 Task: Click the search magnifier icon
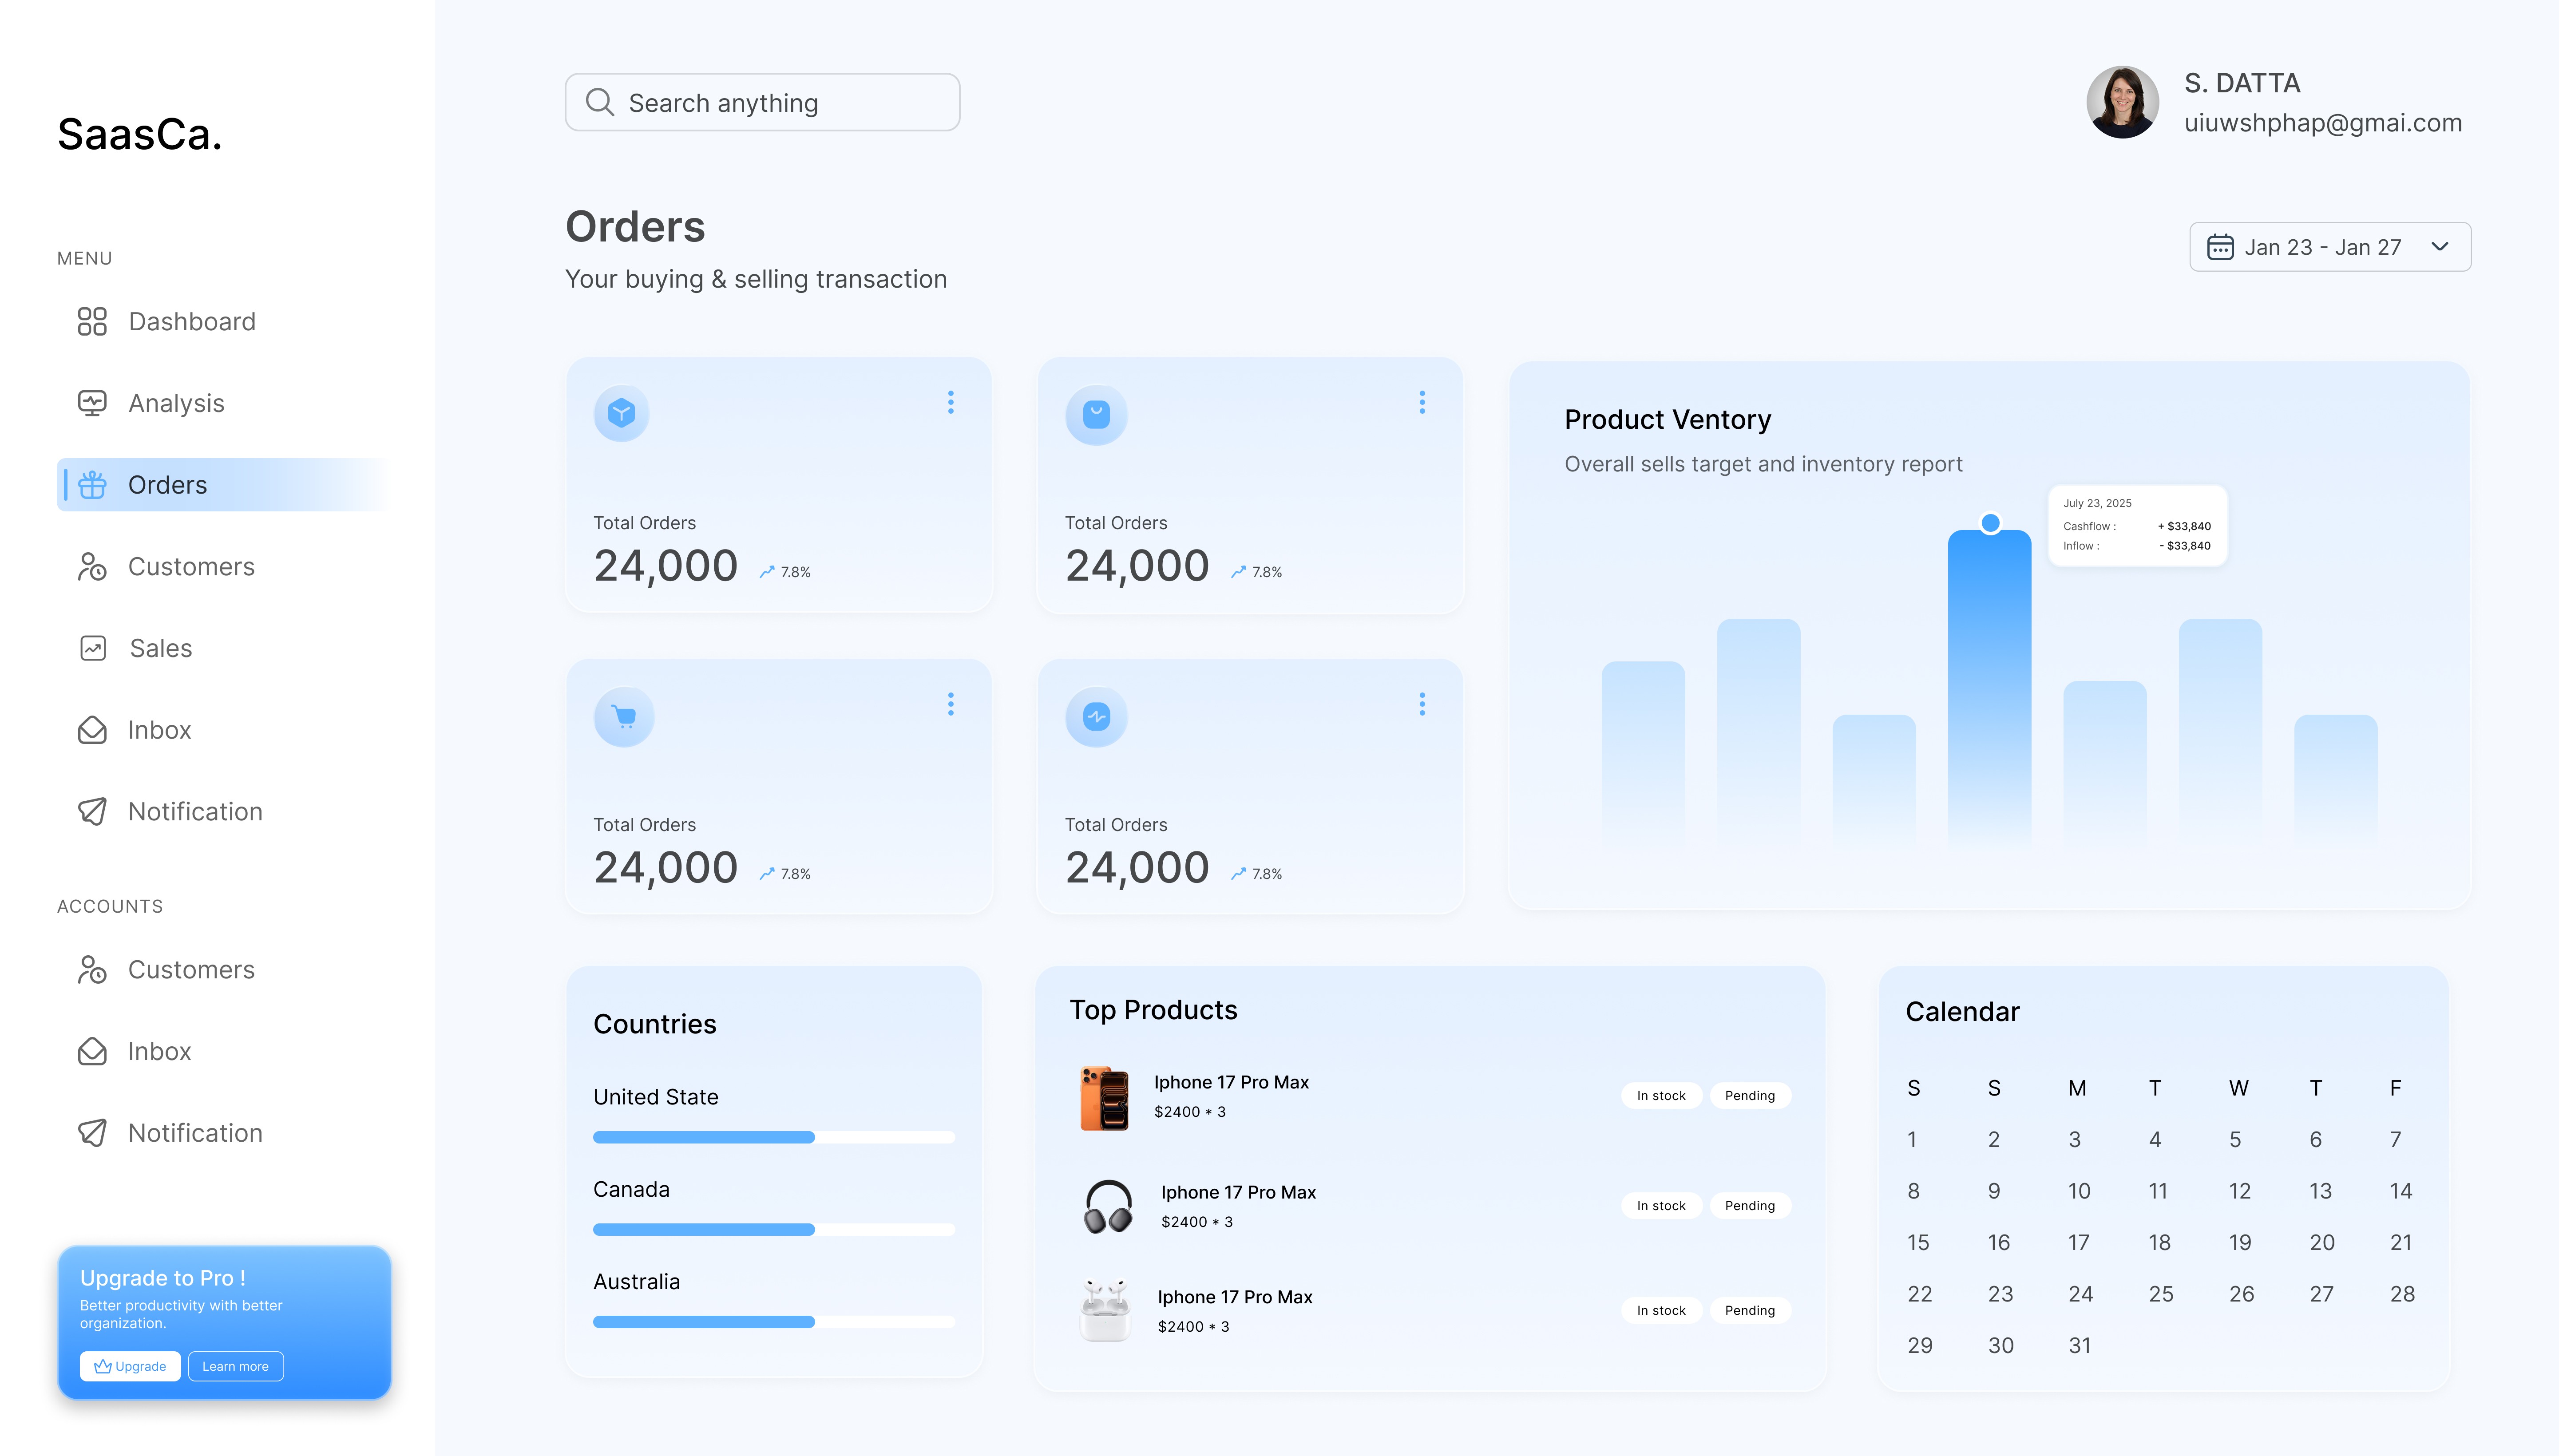point(599,102)
